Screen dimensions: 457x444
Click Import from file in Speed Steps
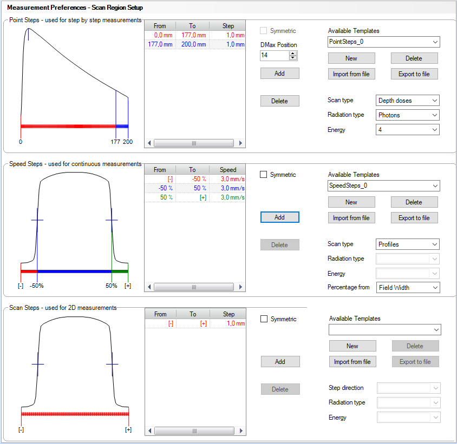point(351,218)
